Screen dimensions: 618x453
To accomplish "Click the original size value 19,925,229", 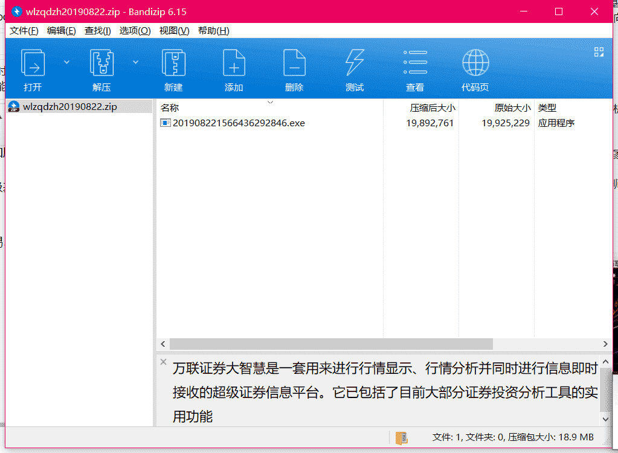I will [x=506, y=123].
